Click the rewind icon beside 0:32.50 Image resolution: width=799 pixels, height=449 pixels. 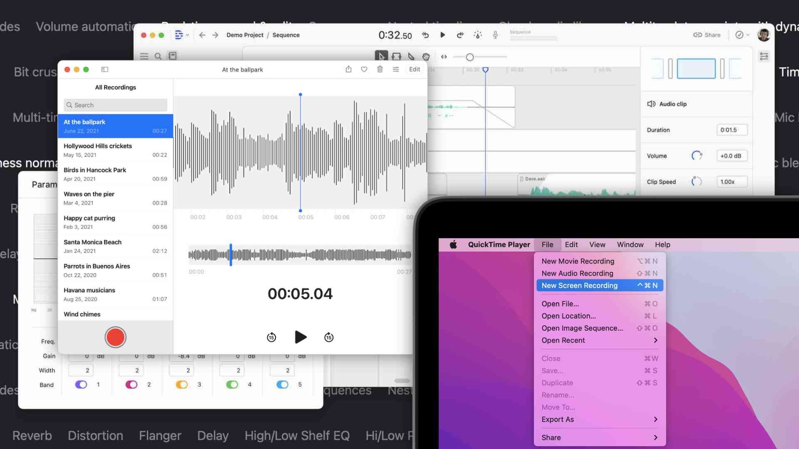point(425,35)
